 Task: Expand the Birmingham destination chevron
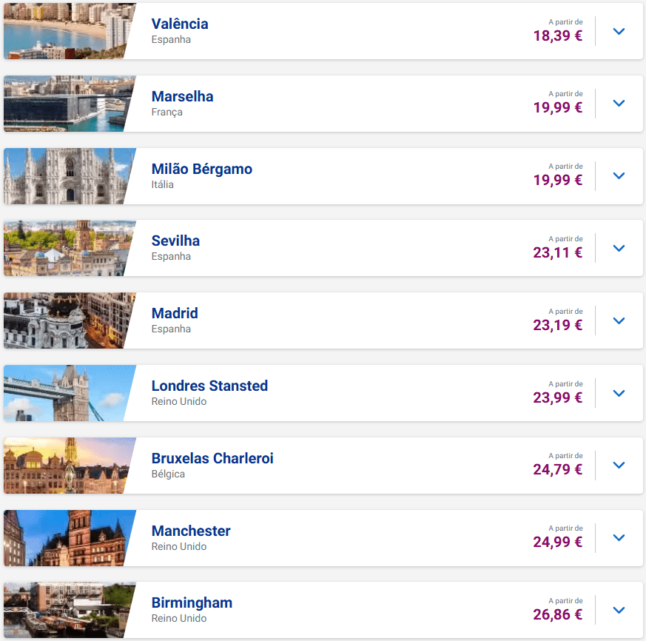coord(619,610)
